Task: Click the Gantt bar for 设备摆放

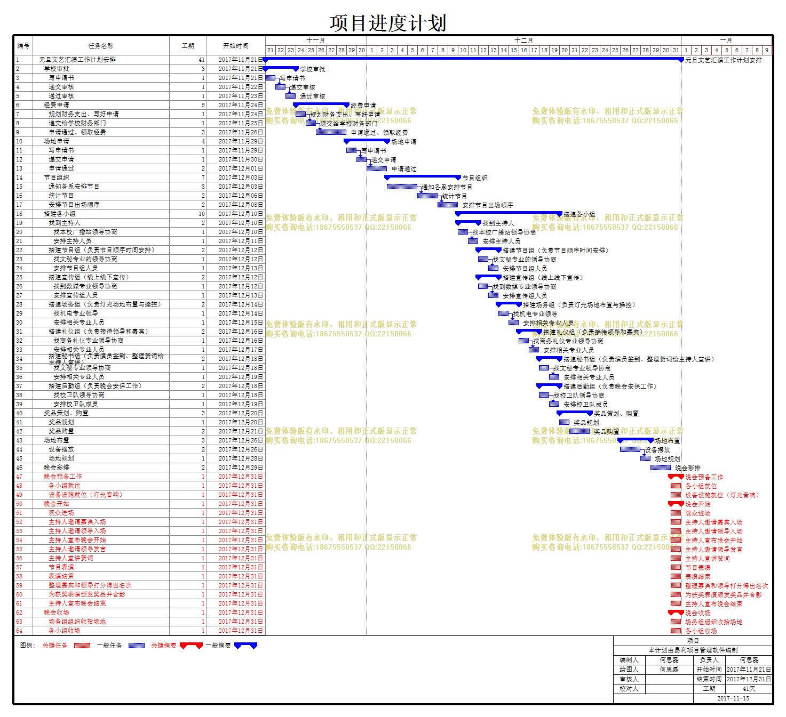Action: click(630, 449)
